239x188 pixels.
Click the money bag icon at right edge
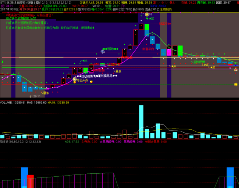236,69
